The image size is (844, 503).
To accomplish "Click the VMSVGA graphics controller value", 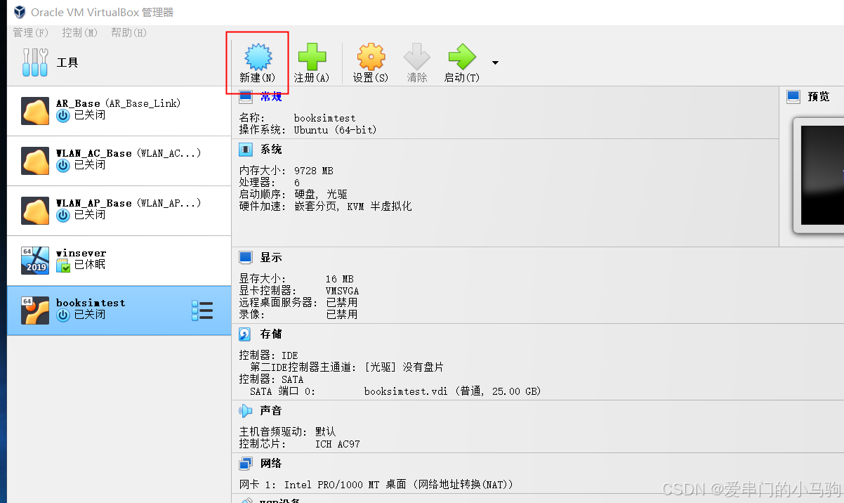I will [x=342, y=291].
